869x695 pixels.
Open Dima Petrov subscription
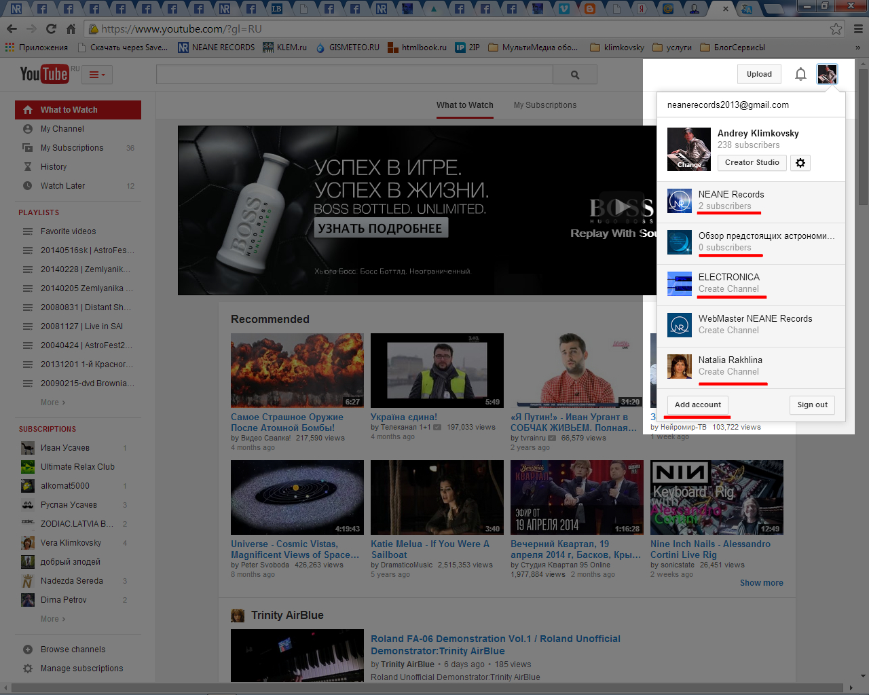(x=78, y=600)
